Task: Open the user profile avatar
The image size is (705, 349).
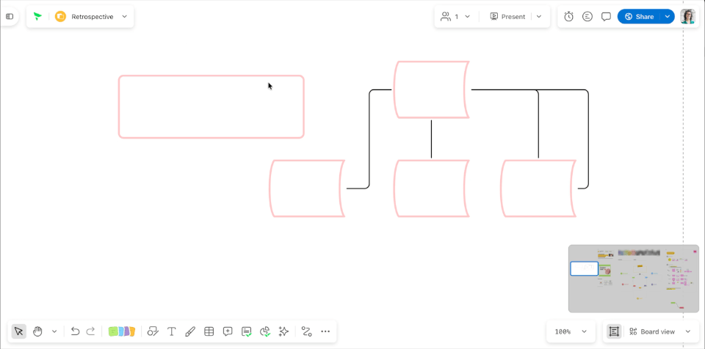Action: 687,17
